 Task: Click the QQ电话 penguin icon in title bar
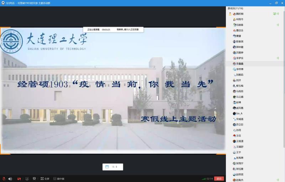[3, 2]
